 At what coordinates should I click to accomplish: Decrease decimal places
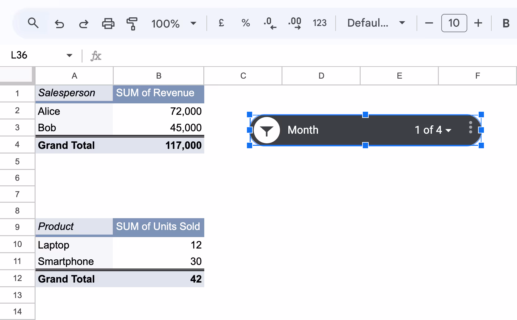pos(270,23)
